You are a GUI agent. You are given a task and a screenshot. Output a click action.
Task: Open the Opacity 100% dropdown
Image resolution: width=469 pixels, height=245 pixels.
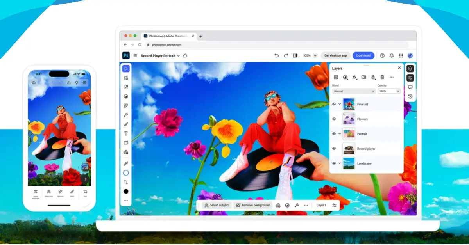point(389,91)
